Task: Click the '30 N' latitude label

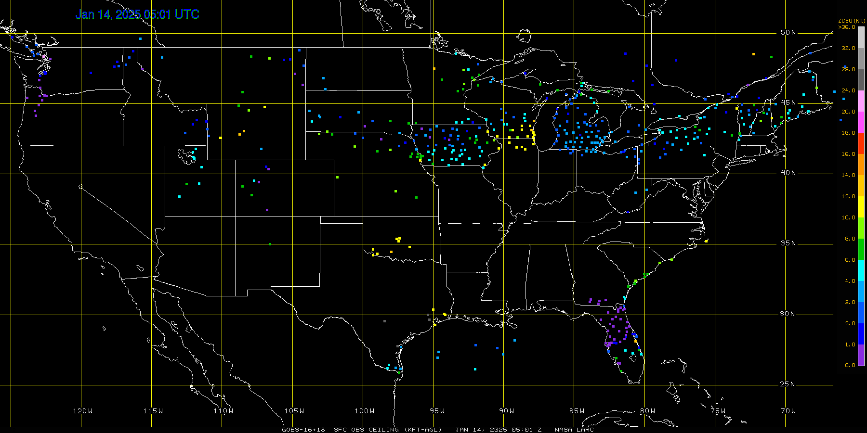Action: click(x=788, y=314)
